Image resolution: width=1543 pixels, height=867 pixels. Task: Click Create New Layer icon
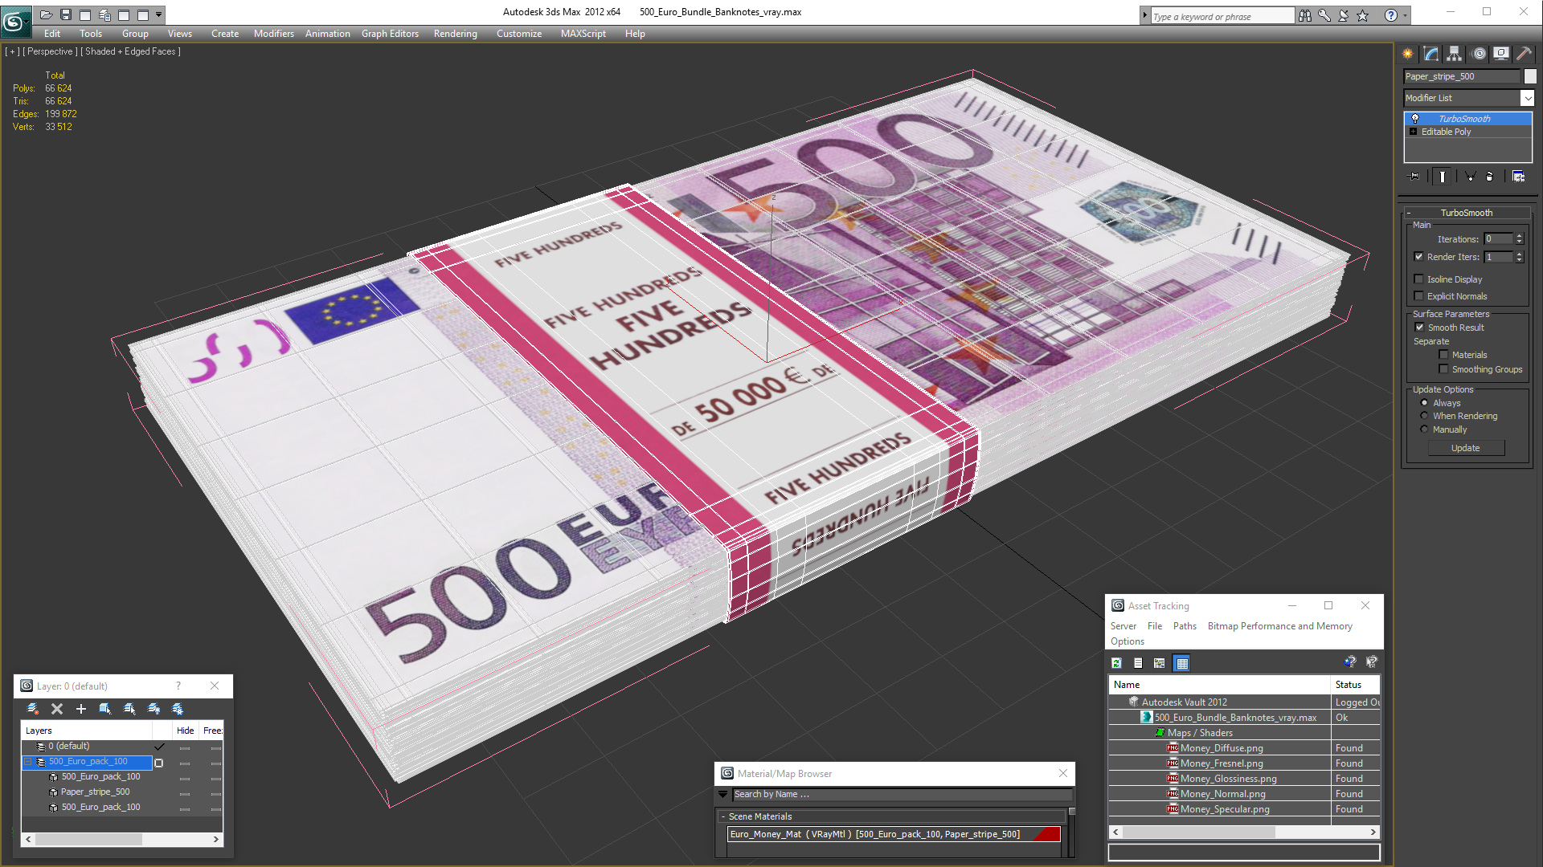(33, 709)
